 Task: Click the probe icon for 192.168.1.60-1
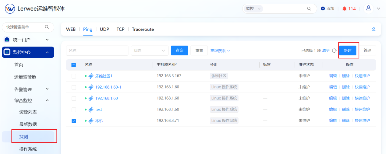click(91, 87)
